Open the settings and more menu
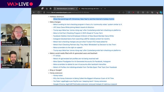Screen dimensions: 164x92 157,13
